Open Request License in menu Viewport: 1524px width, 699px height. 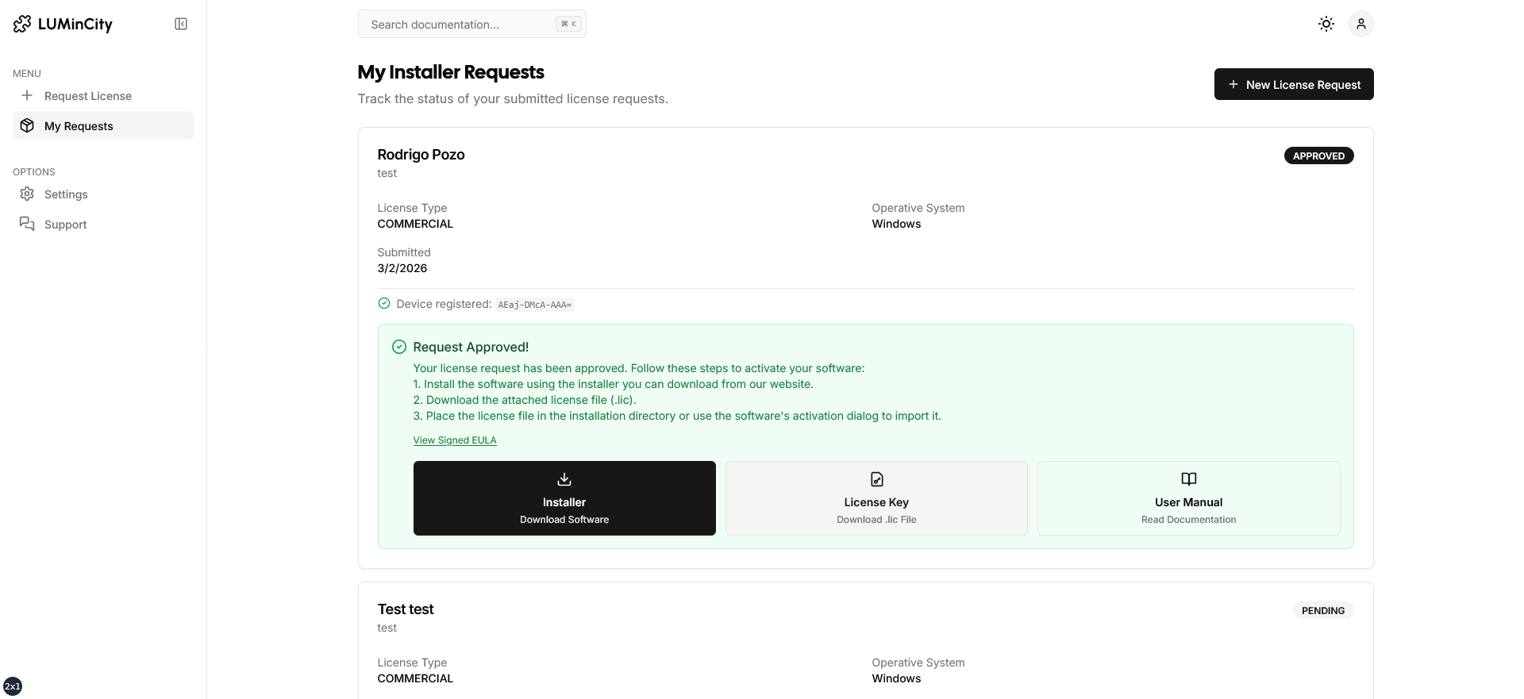coord(103,96)
